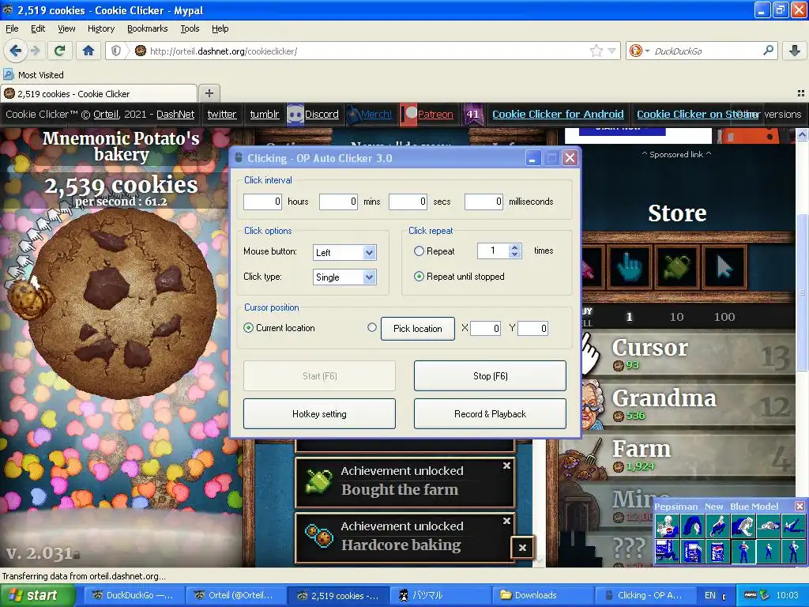Click the Patreon logo icon in top bar
Viewport: 809px width, 607px height.
[408, 115]
